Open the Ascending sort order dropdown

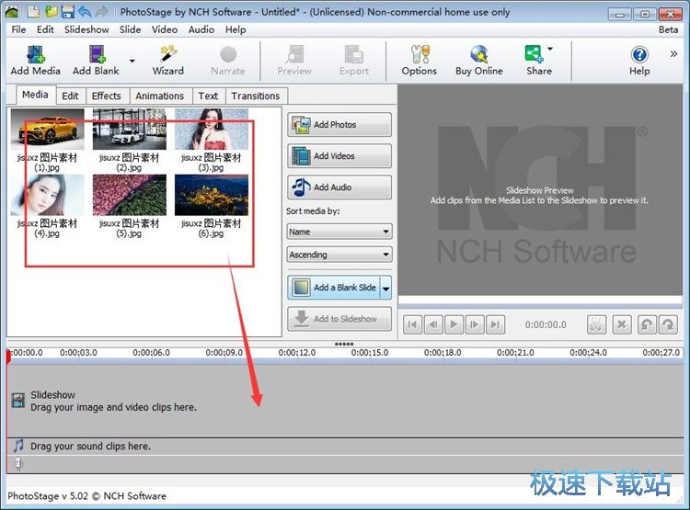[x=339, y=255]
